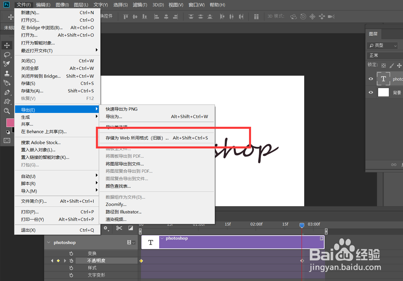This screenshot has width=403, height=281.
Task: Click distribute top edges icon
Action: coord(191,16)
